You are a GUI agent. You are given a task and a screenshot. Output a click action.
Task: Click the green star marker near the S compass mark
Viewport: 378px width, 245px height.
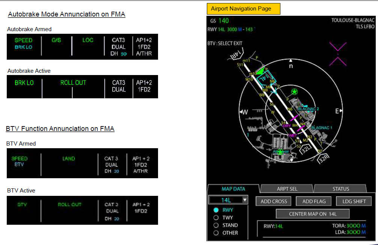(x=280, y=152)
